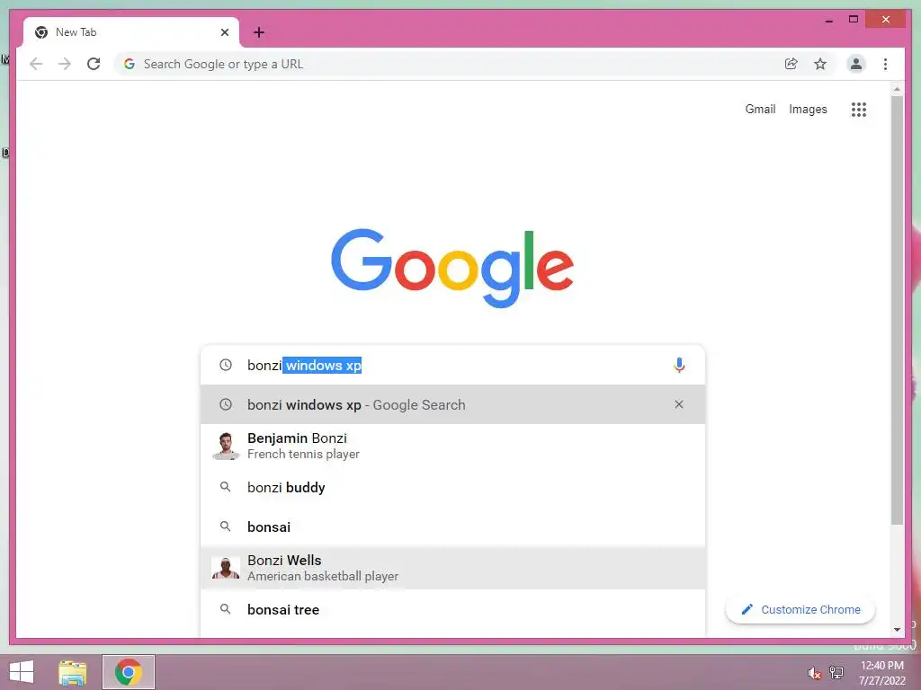This screenshot has width=921, height=690.
Task: Click the network tray icon
Action: (x=836, y=672)
